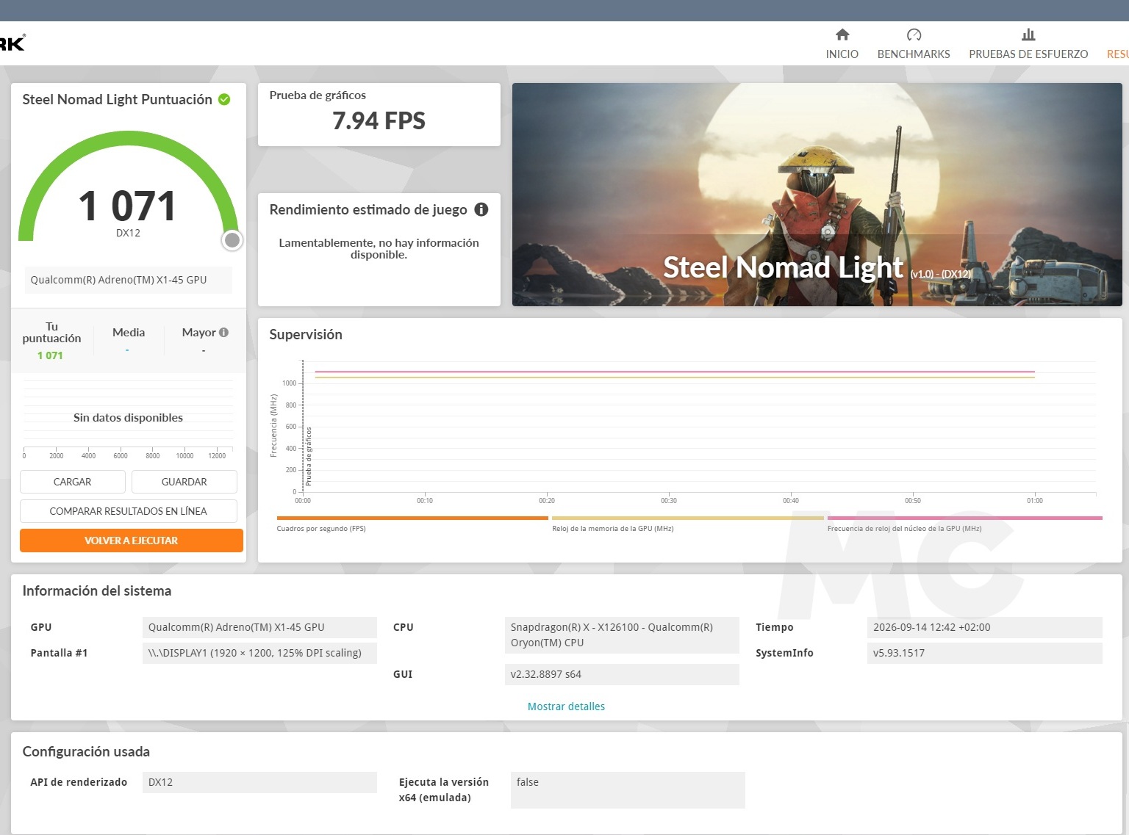Click the Steel Nomad Light banner image
The height and width of the screenshot is (835, 1129).
[x=817, y=195]
